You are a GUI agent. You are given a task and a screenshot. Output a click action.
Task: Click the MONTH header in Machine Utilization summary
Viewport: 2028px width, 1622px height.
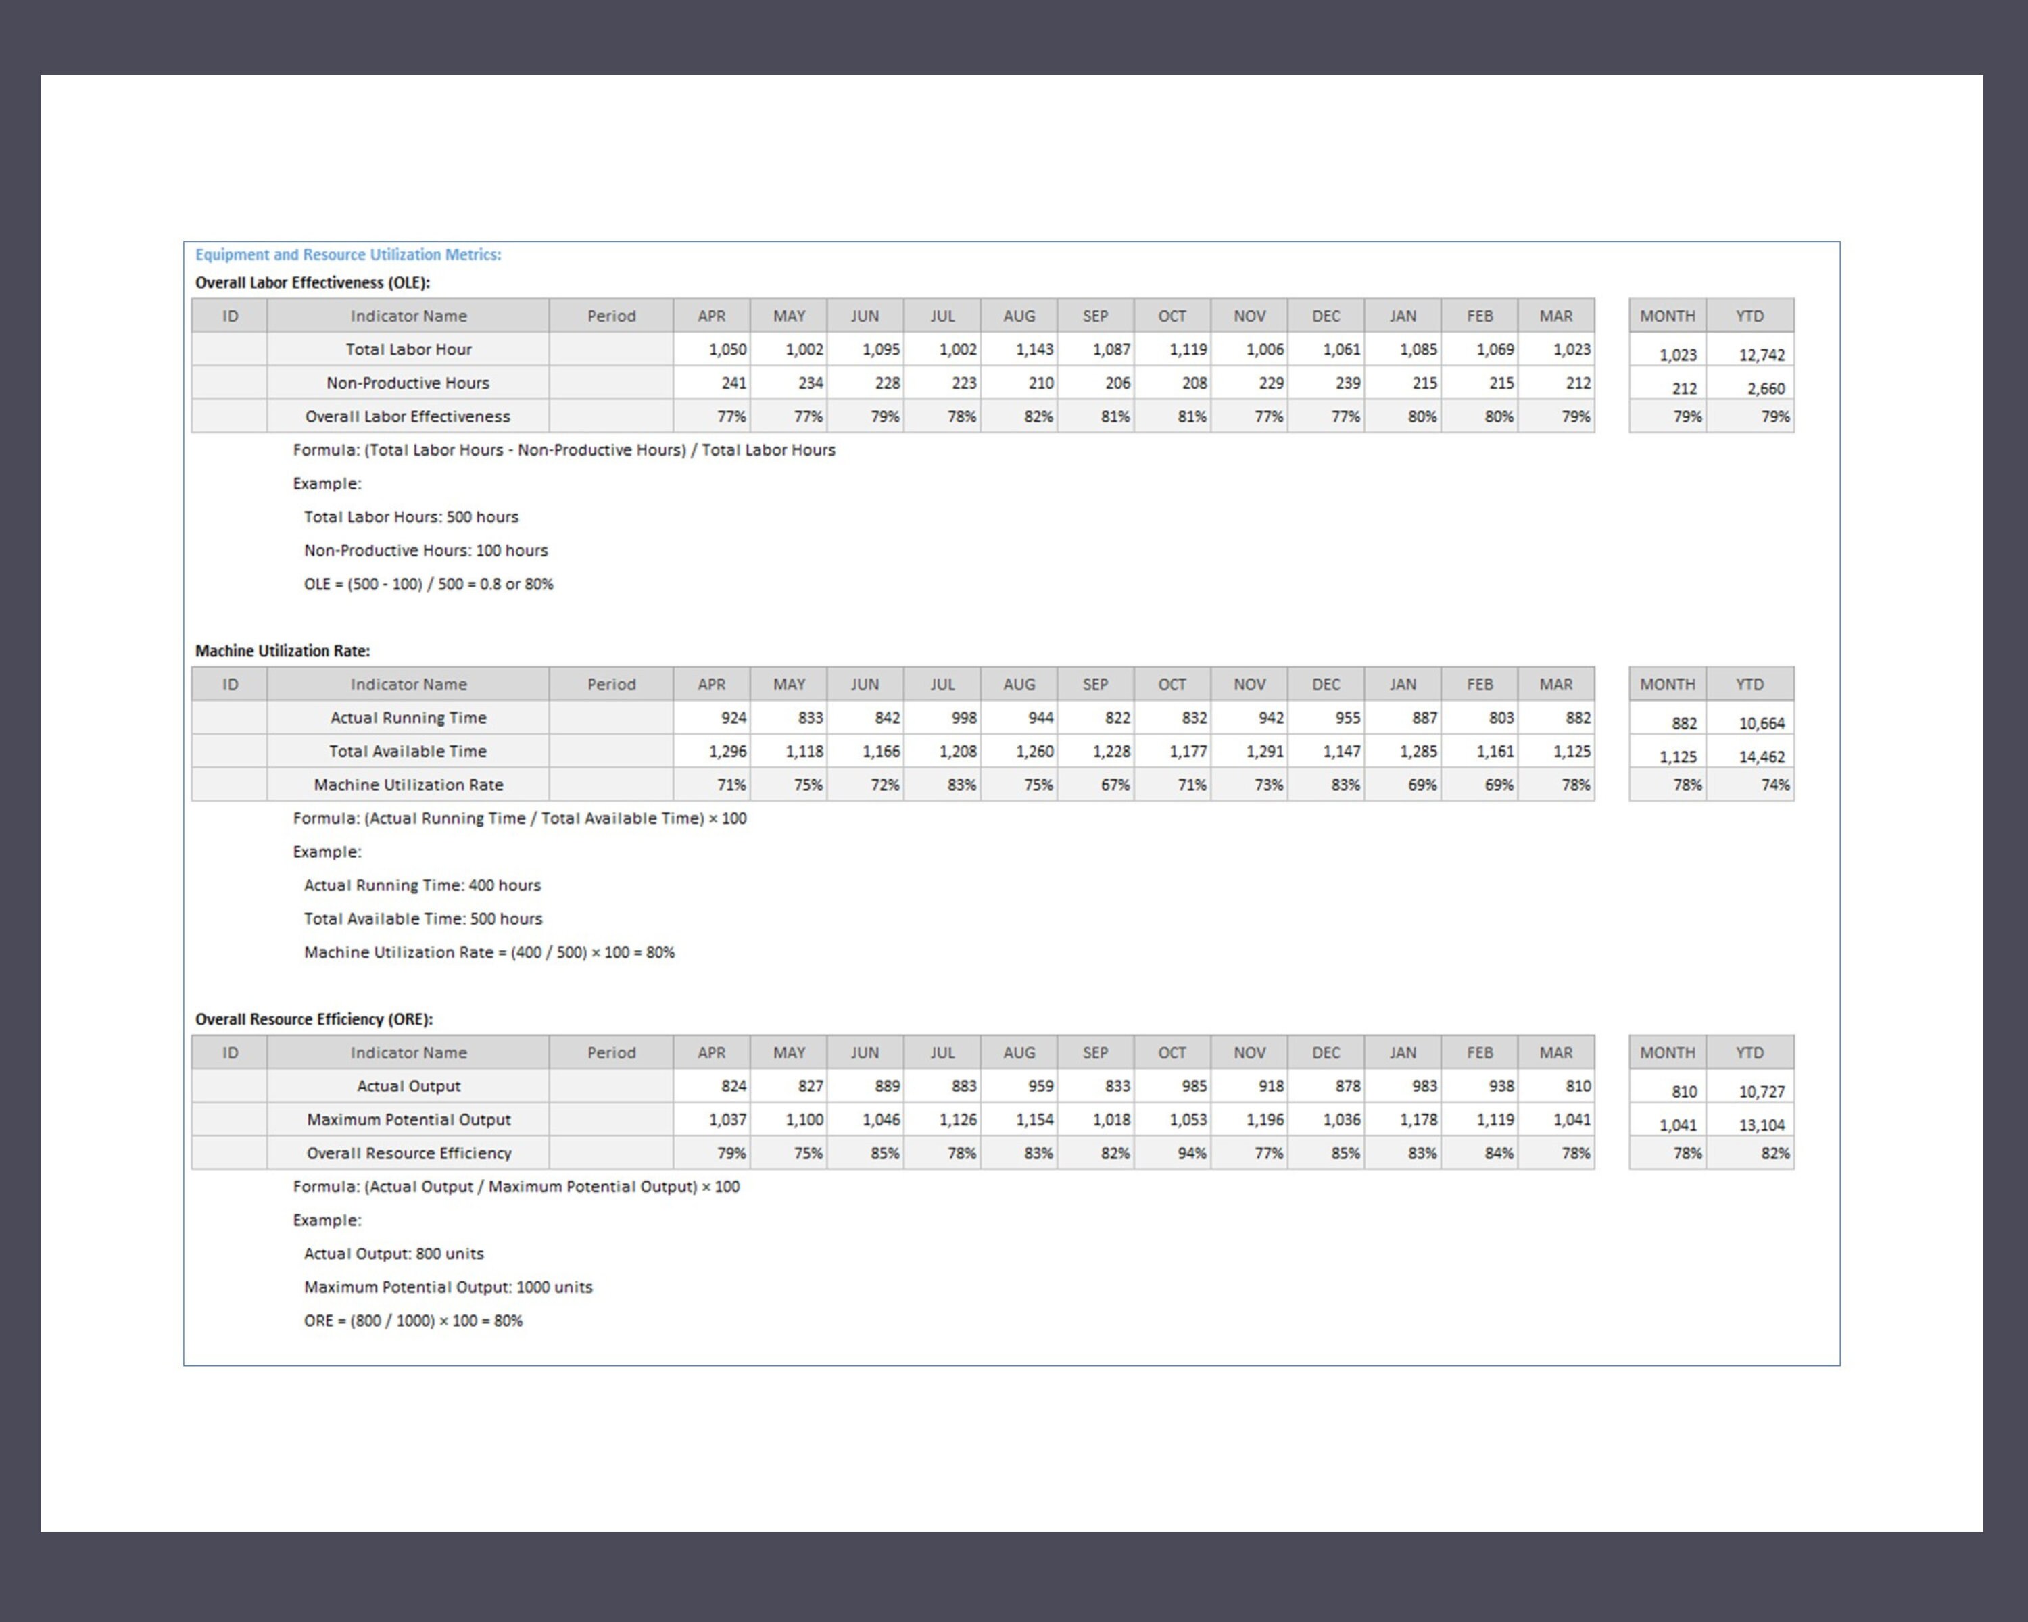coord(1668,683)
